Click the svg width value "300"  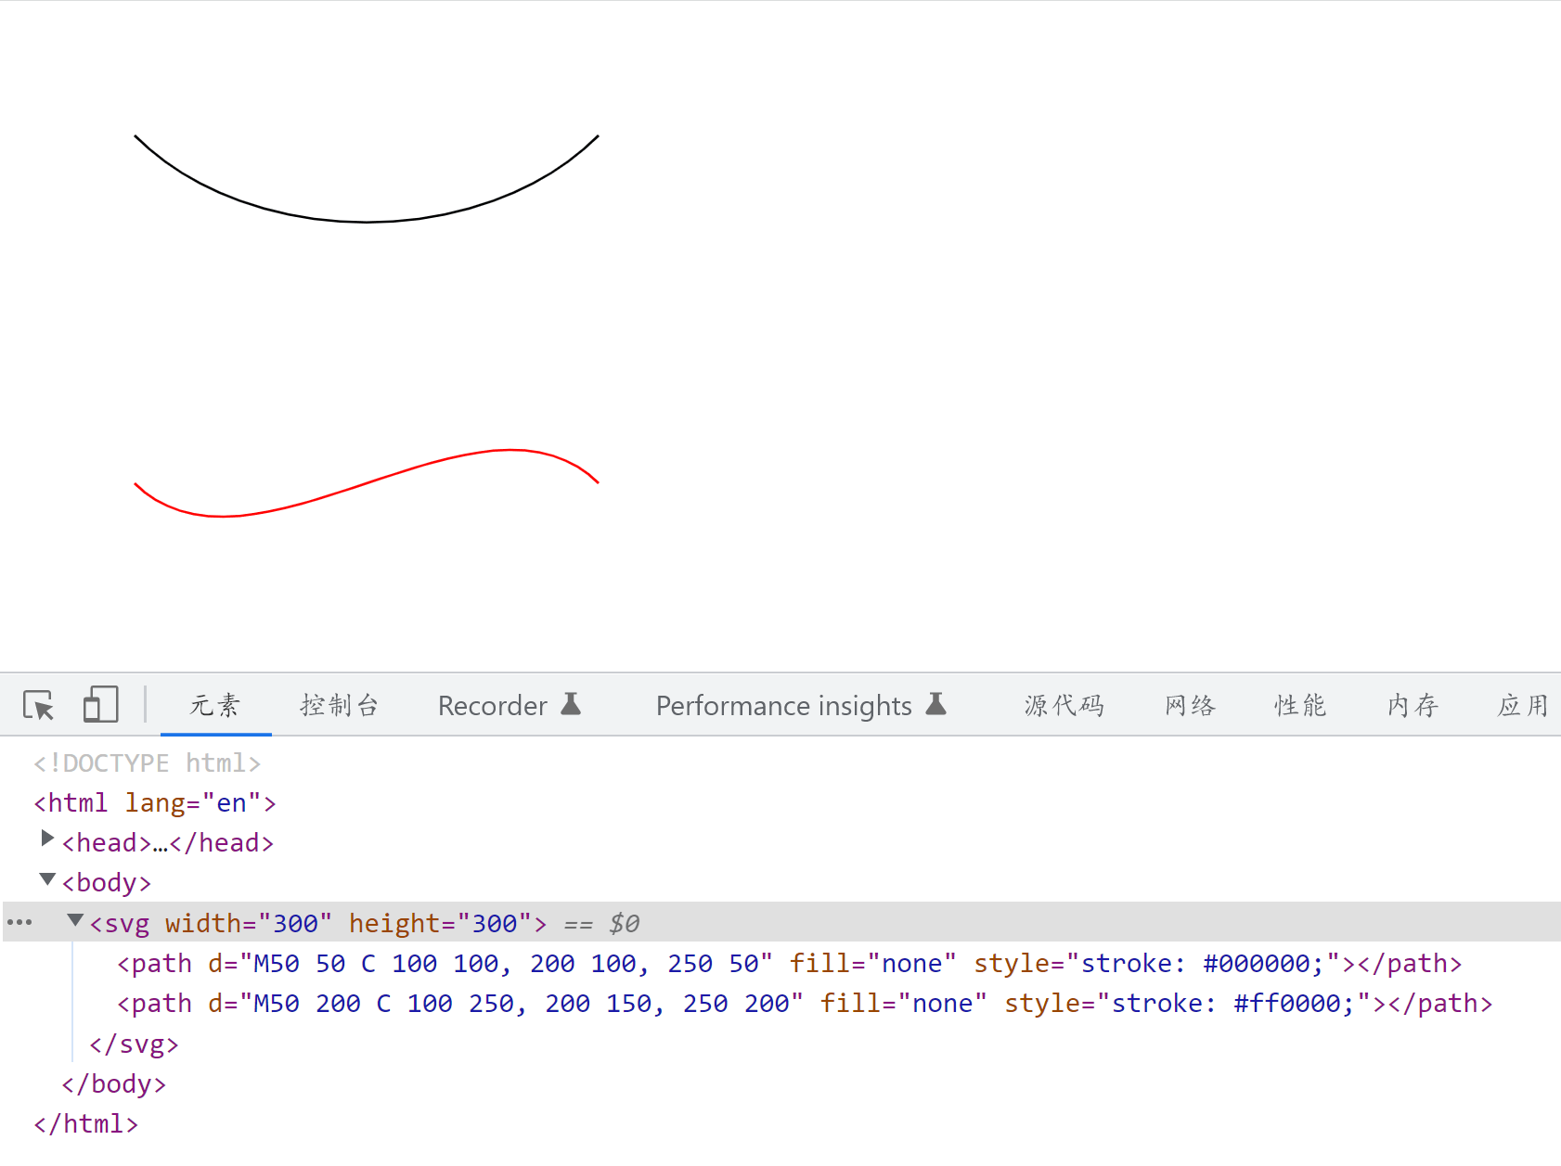pyautogui.click(x=295, y=923)
